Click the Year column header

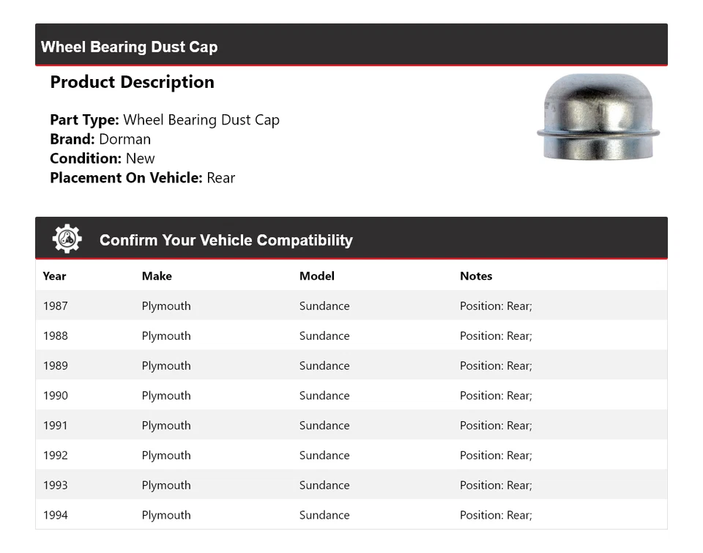(54, 276)
